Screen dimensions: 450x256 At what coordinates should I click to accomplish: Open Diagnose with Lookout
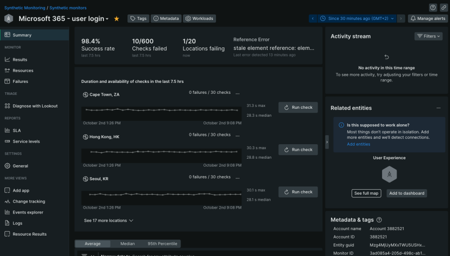[x=34, y=106]
